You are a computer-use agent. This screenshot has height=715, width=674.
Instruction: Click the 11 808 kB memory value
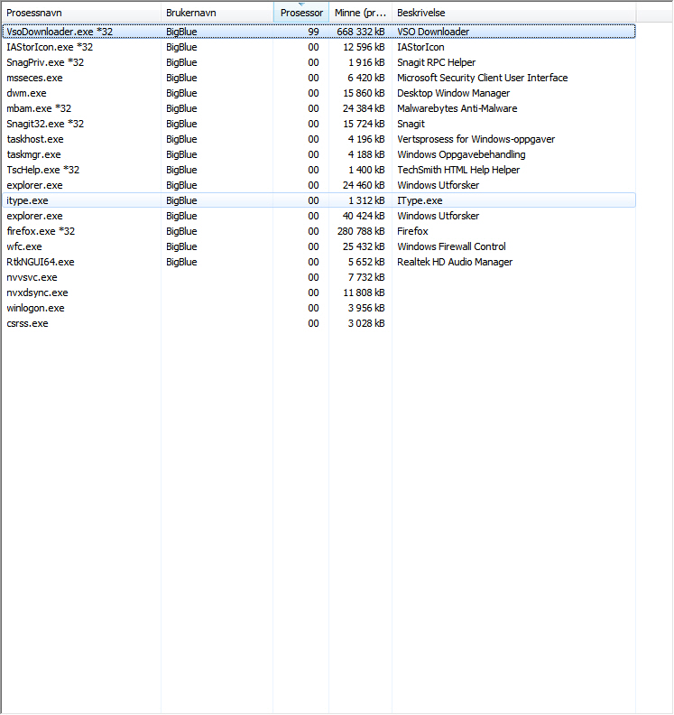364,292
